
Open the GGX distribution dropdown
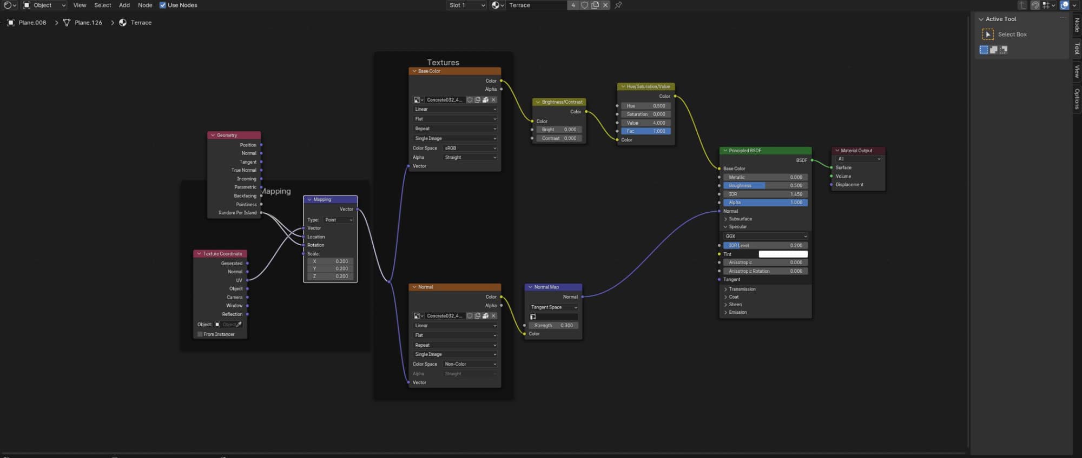point(766,236)
